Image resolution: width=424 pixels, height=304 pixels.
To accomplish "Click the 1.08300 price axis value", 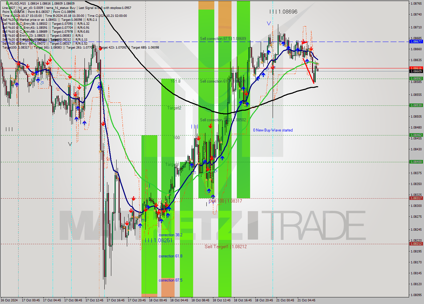I will [x=416, y=206].
